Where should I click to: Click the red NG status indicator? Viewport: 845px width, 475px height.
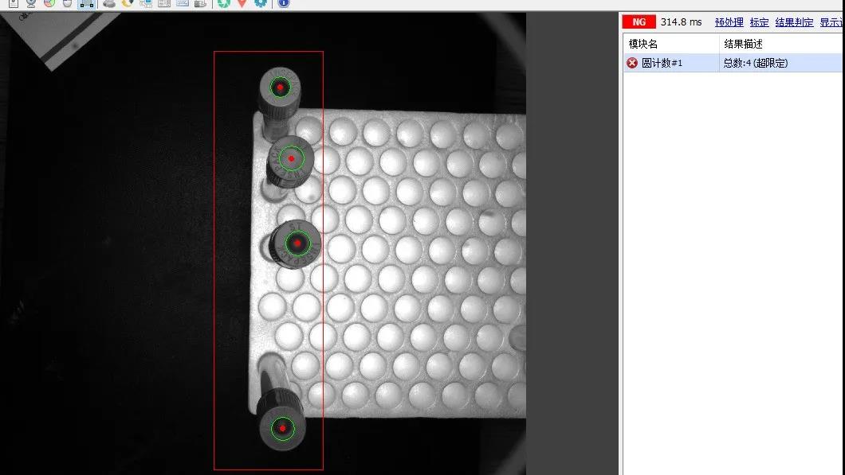pos(639,22)
